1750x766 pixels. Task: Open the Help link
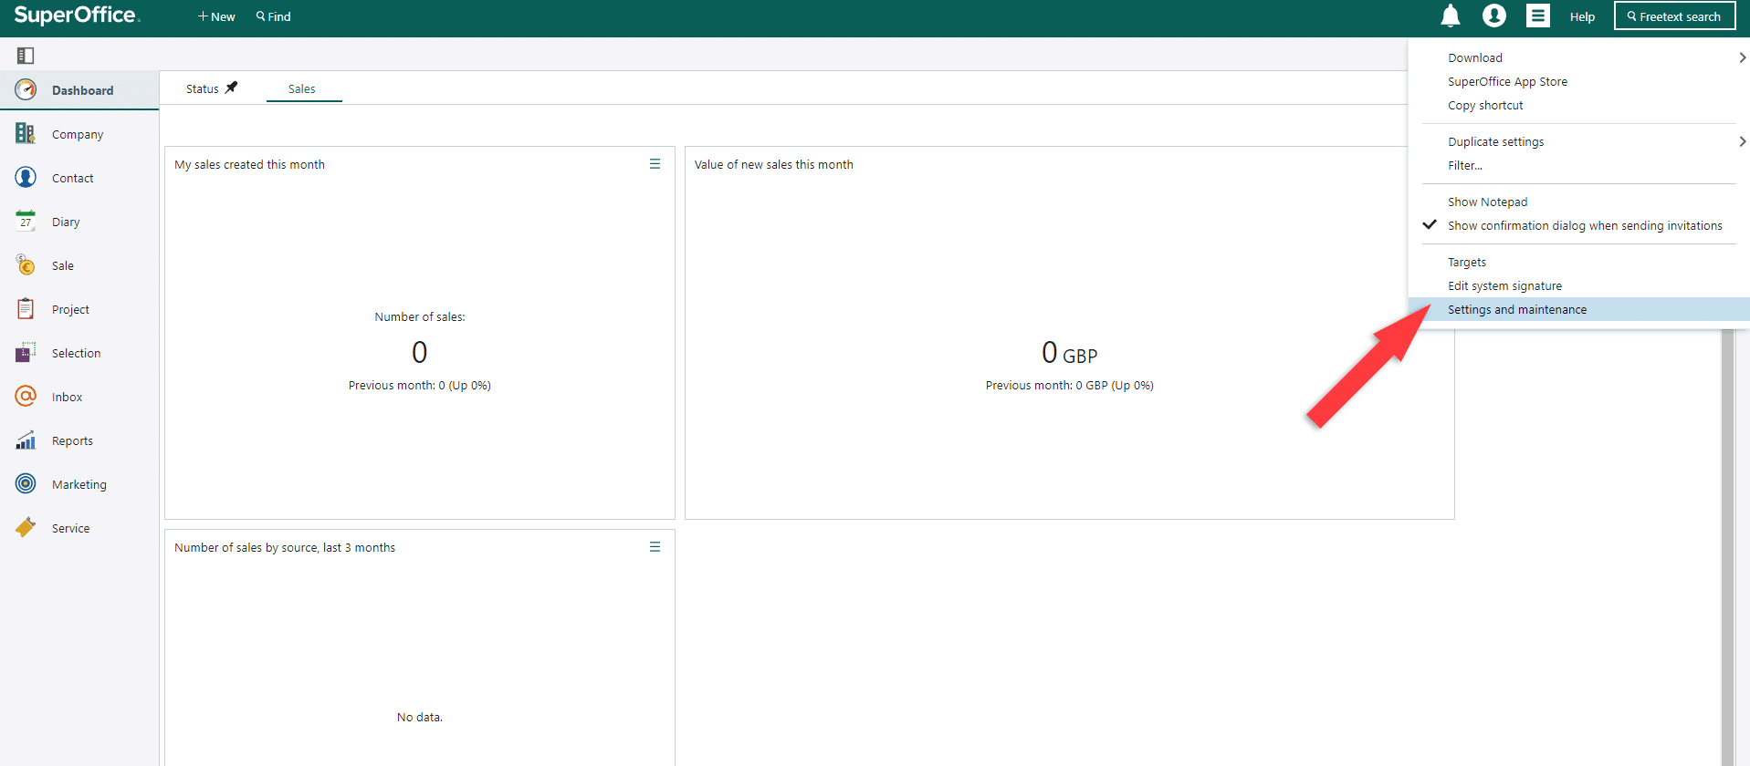click(1582, 16)
